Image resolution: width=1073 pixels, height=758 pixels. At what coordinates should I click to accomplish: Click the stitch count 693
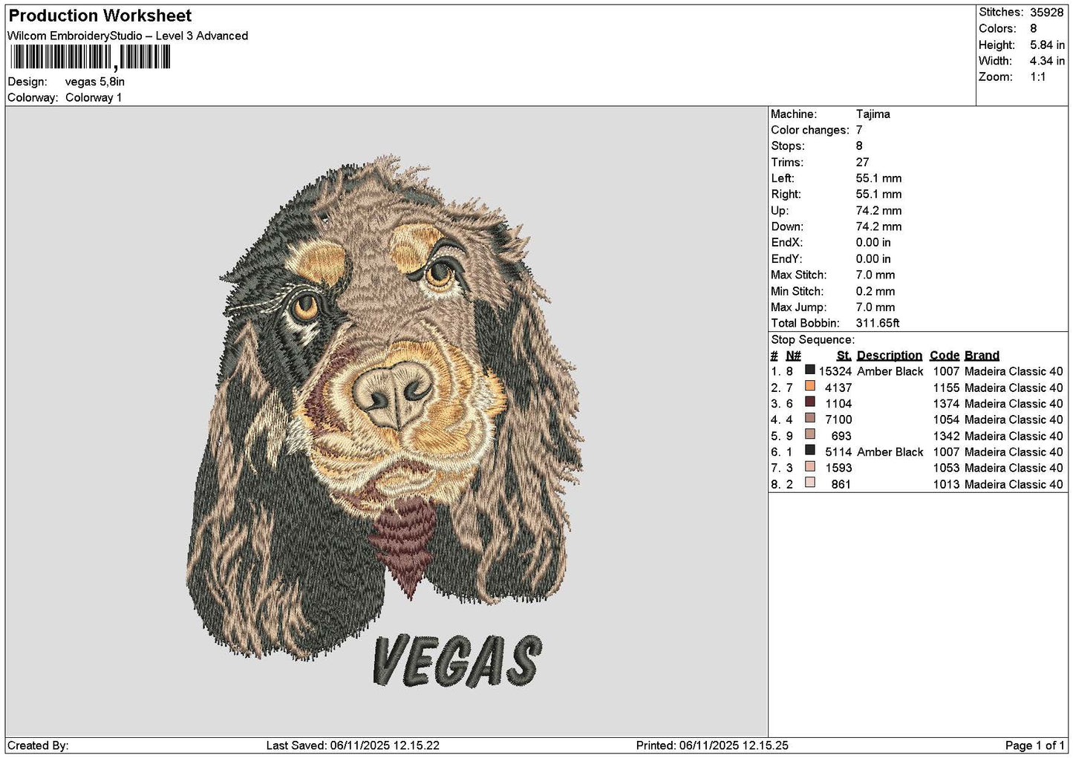(x=842, y=436)
